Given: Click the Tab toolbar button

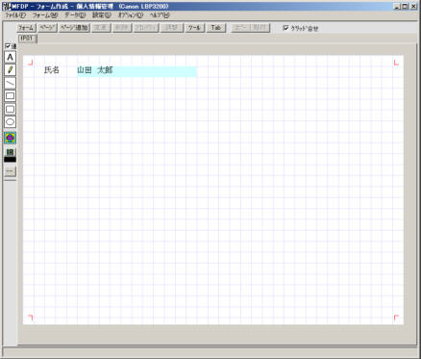Looking at the screenshot, I should 215,28.
